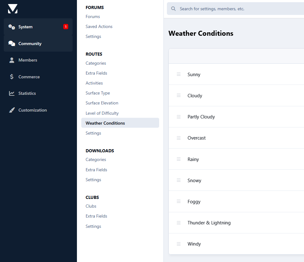Viewport: 304px width, 262px height.
Task: Open Customization paintbrush icon
Action: coord(12,110)
